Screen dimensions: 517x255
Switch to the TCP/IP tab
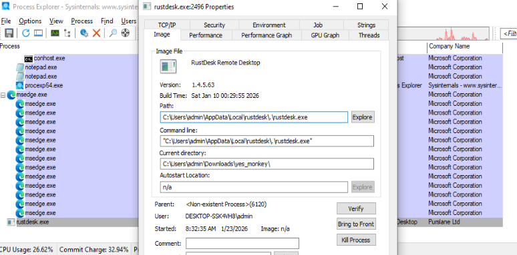point(167,25)
